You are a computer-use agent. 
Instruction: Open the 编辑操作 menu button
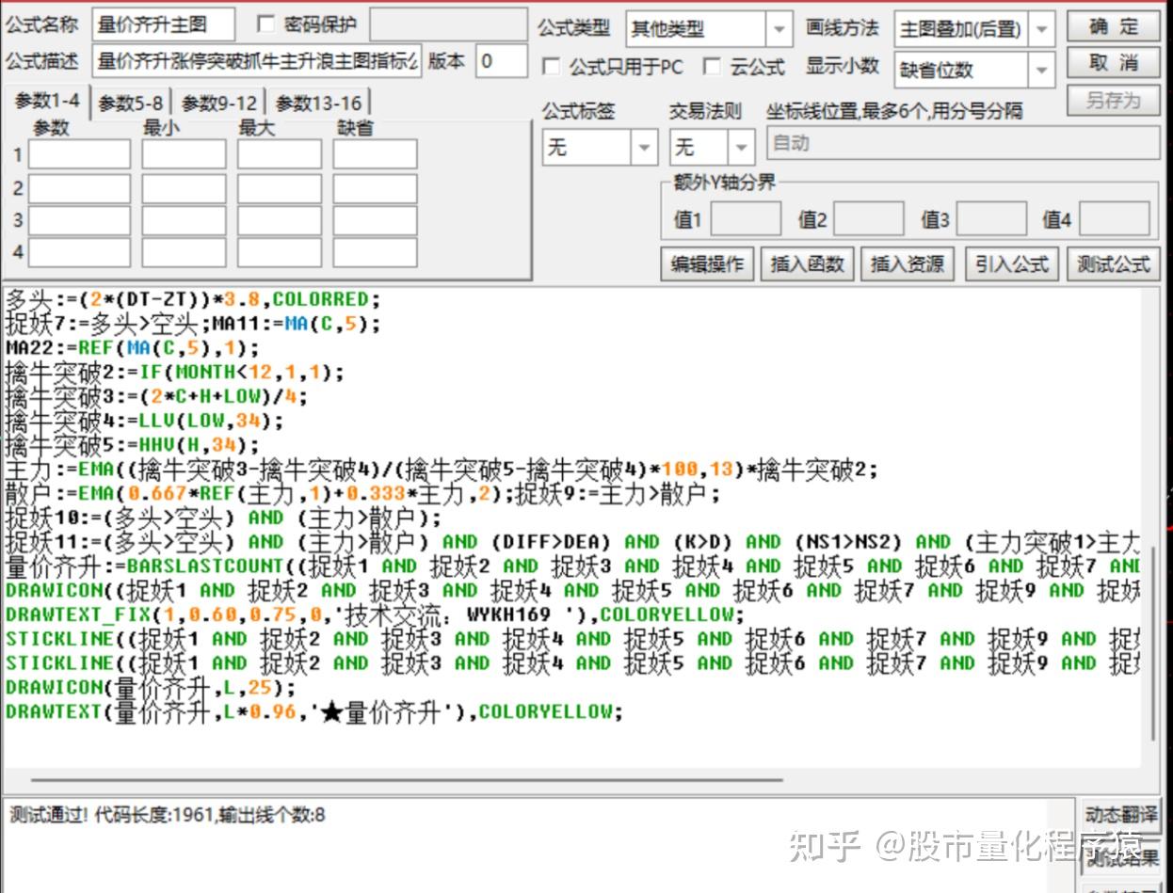pos(707,264)
